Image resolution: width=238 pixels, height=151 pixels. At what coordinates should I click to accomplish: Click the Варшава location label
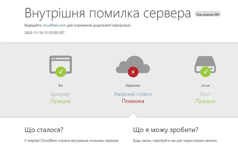click(133, 85)
